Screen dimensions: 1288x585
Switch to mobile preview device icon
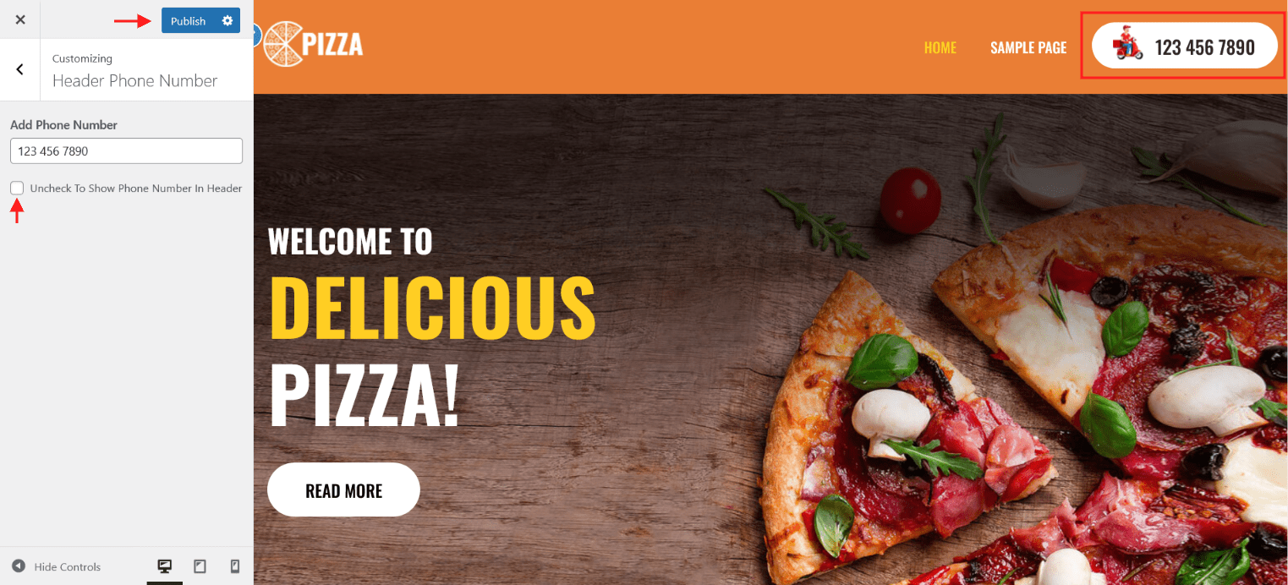click(235, 566)
